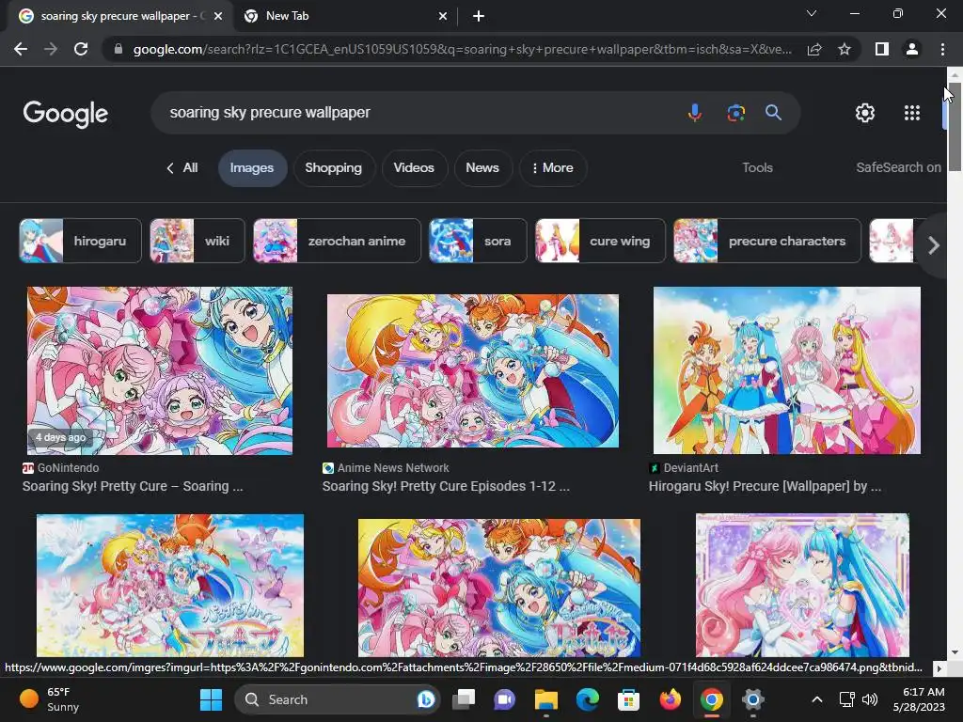963x722 pixels.
Task: Open Pretty Cure Episodes 1-12 link
Action: pyautogui.click(x=446, y=486)
